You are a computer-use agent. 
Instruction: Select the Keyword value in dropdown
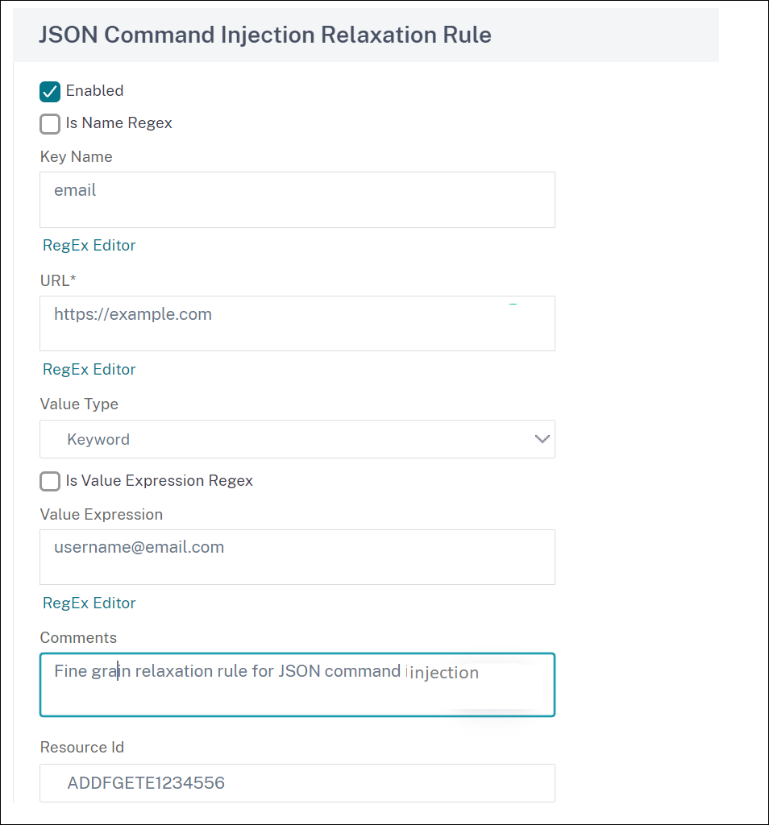click(98, 439)
